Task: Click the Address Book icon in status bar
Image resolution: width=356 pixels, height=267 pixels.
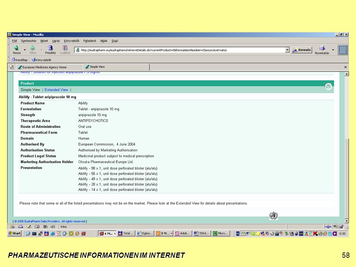Action: tap(37, 227)
